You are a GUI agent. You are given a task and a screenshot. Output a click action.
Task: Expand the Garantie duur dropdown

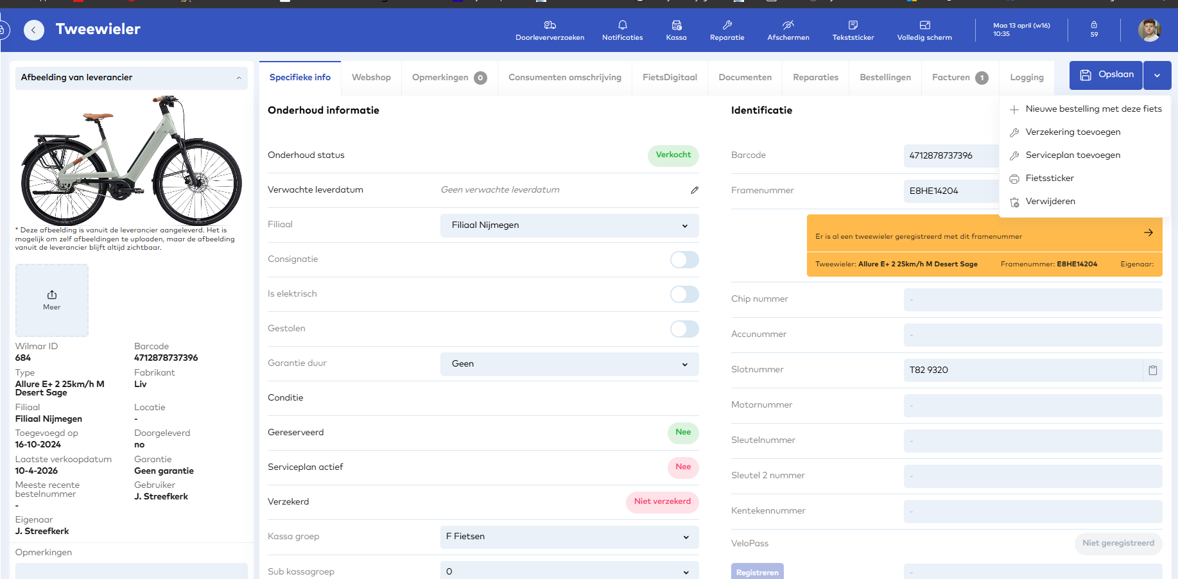569,364
